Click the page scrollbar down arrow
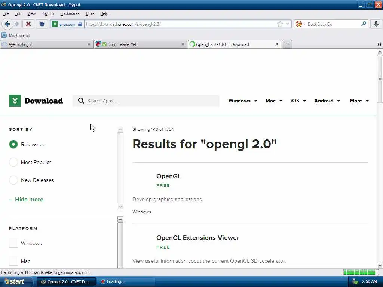The height and width of the screenshot is (287, 383). (380, 265)
